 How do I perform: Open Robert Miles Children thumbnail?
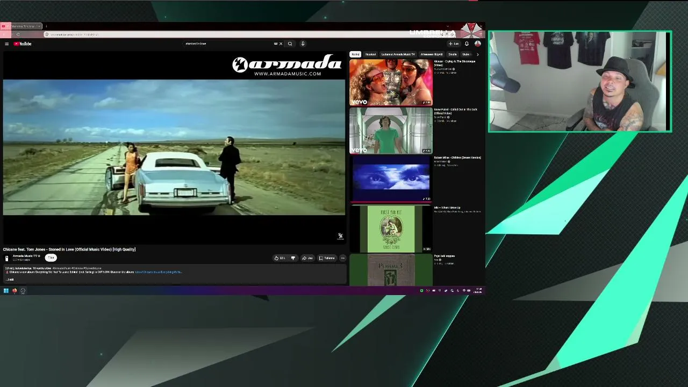pyautogui.click(x=391, y=179)
